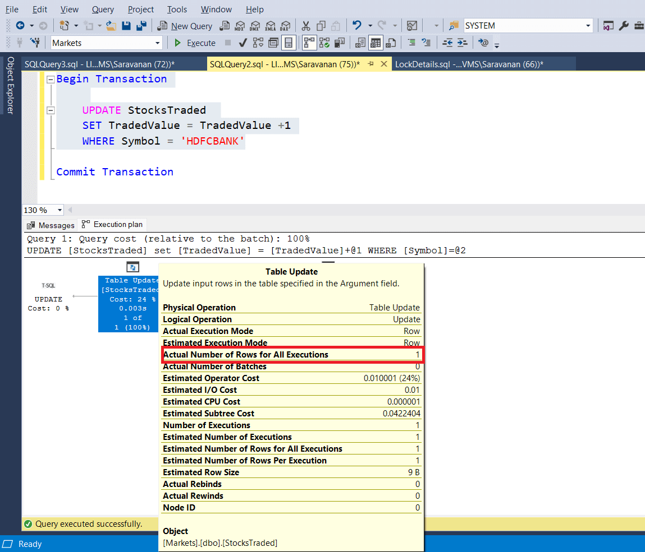Open the Markets database dropdown
The width and height of the screenshot is (645, 552).
tap(157, 43)
